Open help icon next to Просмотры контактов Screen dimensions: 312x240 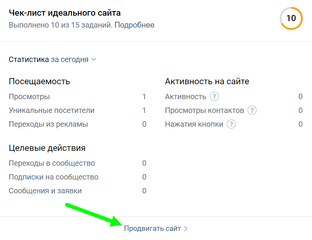[252, 110]
